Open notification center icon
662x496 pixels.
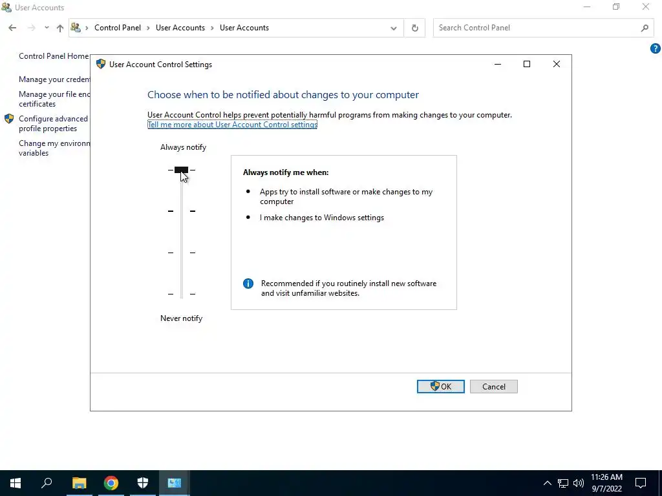click(641, 483)
